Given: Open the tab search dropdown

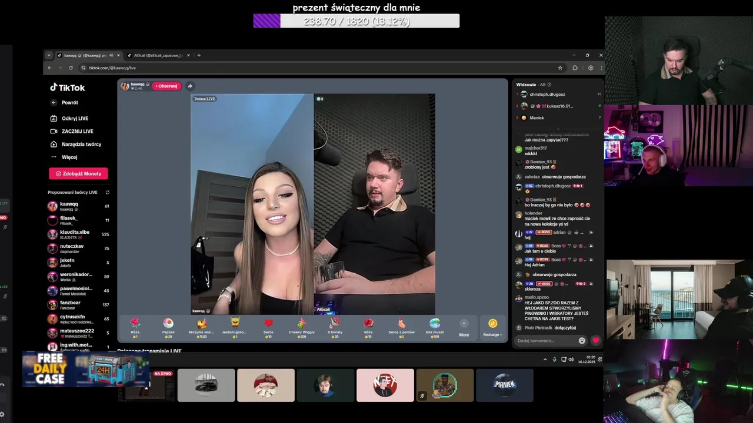Looking at the screenshot, I should click(x=49, y=55).
